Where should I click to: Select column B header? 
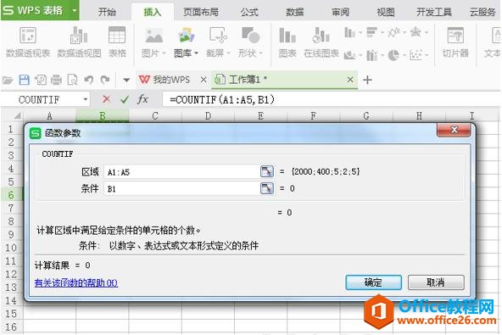coord(103,115)
